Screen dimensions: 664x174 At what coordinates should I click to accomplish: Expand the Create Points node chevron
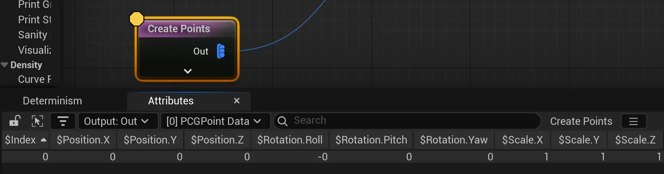(x=188, y=71)
